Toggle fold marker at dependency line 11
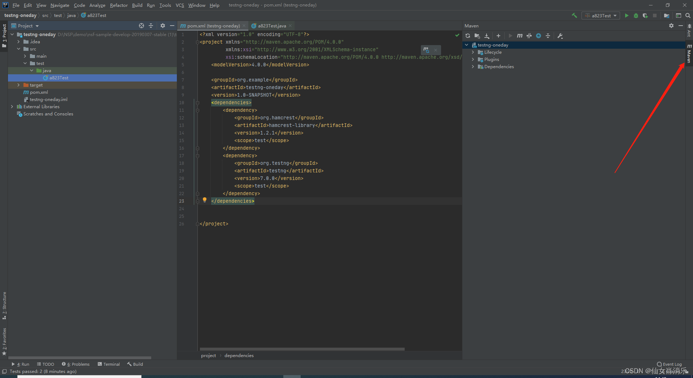Viewport: 693px width, 378px height. coord(197,110)
